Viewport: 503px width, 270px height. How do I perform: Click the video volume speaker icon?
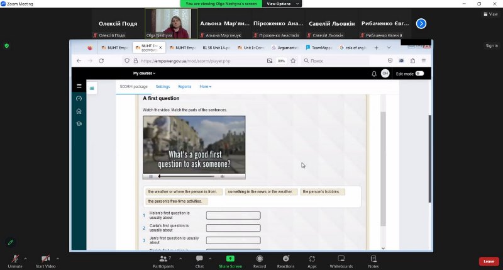[223, 176]
